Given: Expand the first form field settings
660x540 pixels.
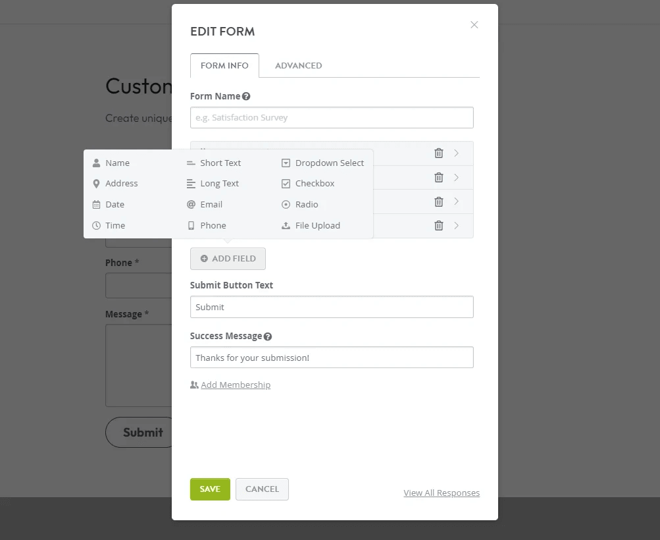Looking at the screenshot, I should 455,153.
